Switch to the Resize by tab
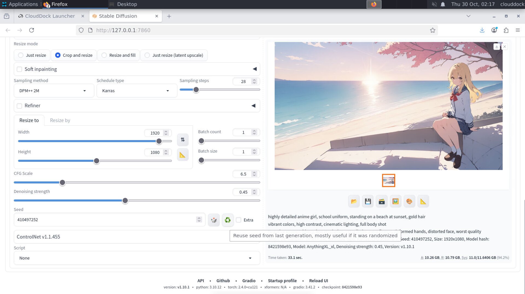The height and width of the screenshot is (294, 525). click(60, 120)
